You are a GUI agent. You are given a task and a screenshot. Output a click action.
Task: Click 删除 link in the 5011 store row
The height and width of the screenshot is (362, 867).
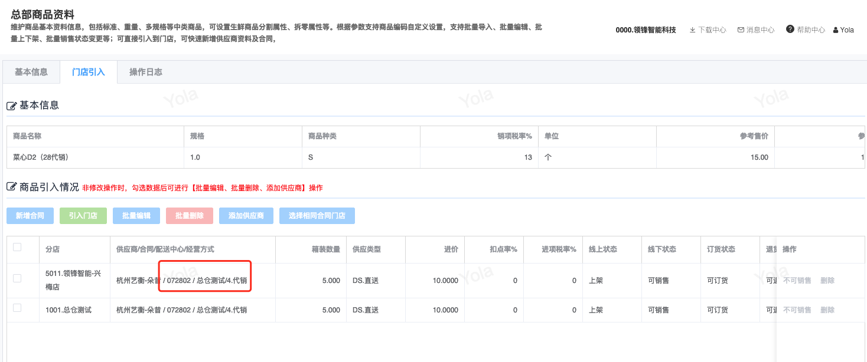click(827, 281)
